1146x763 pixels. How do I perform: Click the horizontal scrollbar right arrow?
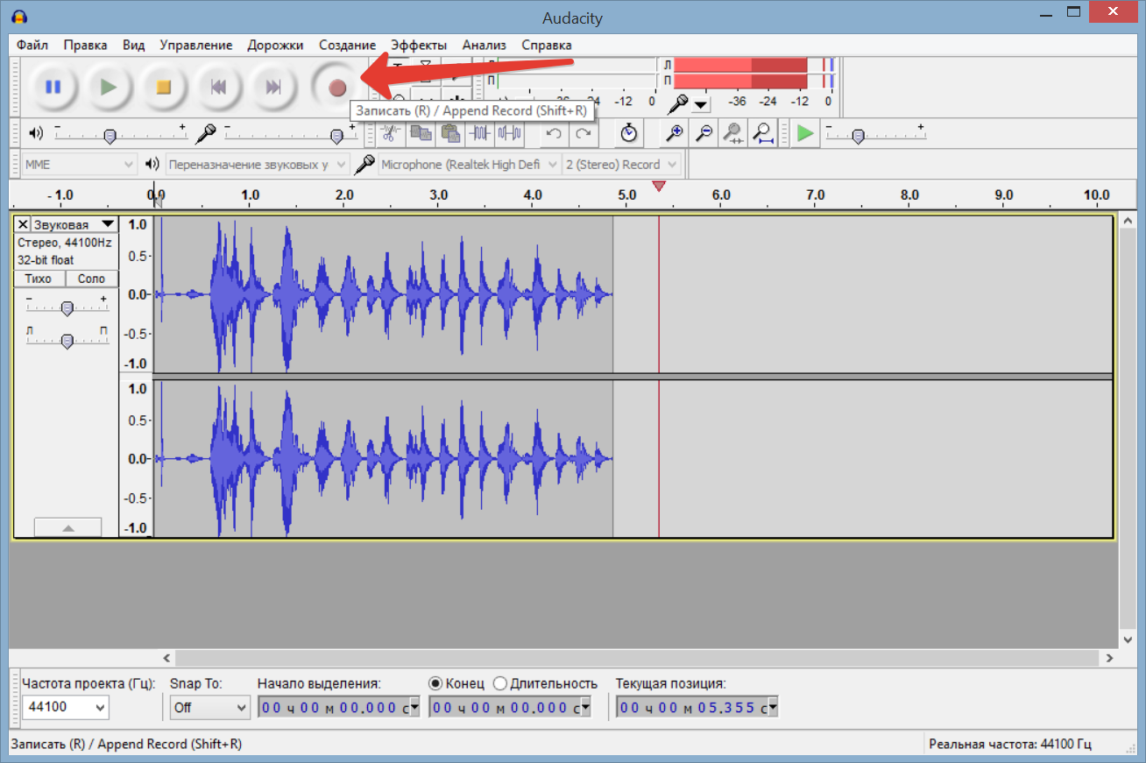click(1109, 657)
